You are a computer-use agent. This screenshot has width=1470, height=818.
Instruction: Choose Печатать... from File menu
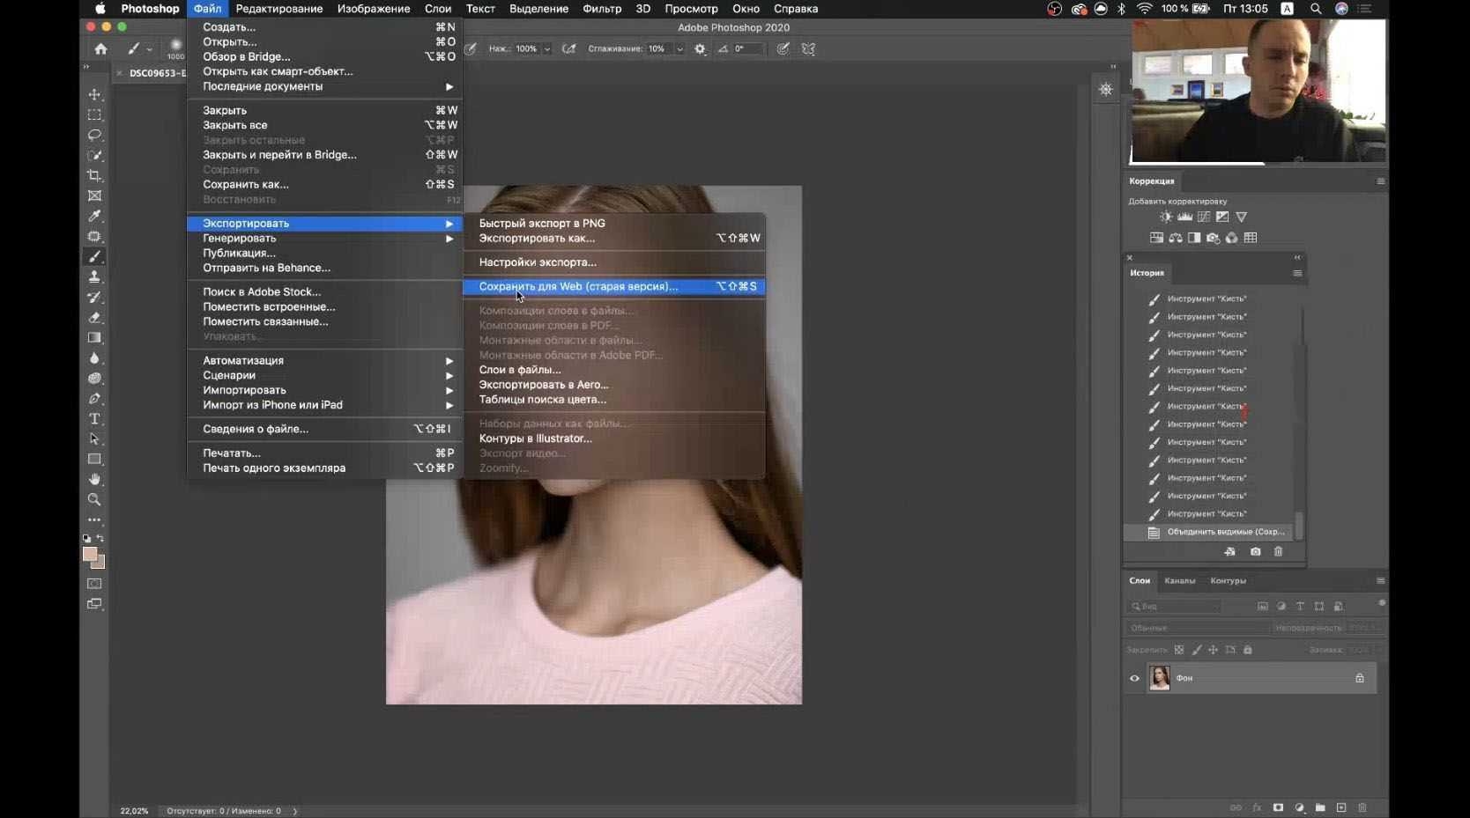coord(324,453)
